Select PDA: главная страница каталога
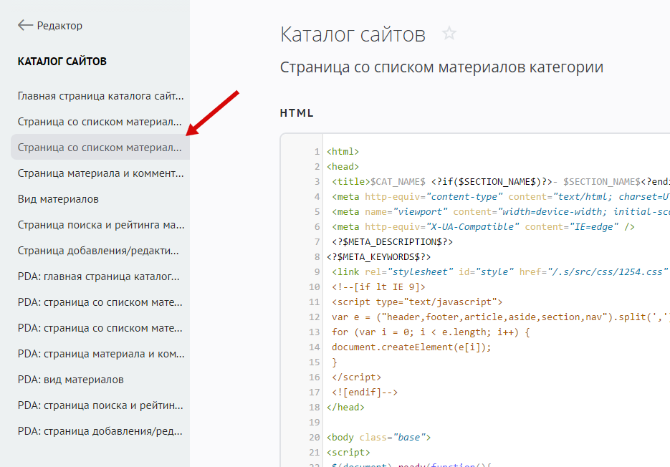This screenshot has height=467, width=670. coord(99,276)
